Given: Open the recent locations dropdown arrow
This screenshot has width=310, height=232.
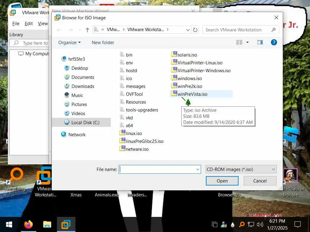Looking at the screenshot, I should 80,30.
